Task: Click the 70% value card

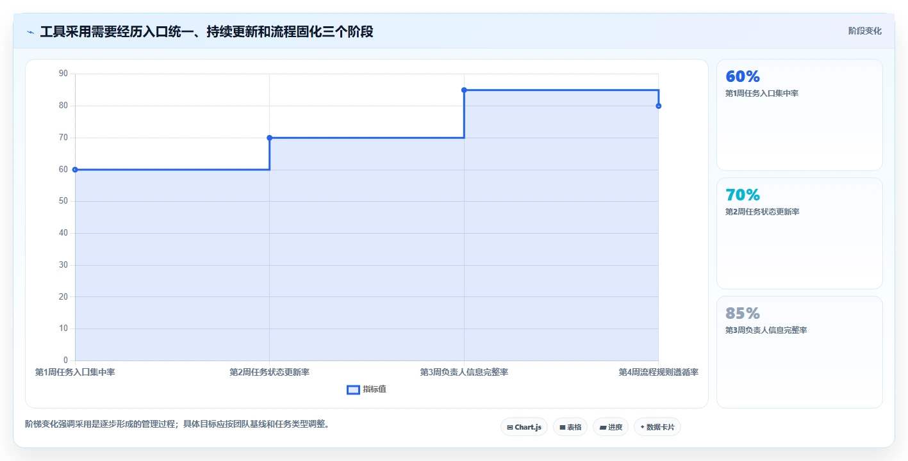Action: pyautogui.click(x=800, y=234)
